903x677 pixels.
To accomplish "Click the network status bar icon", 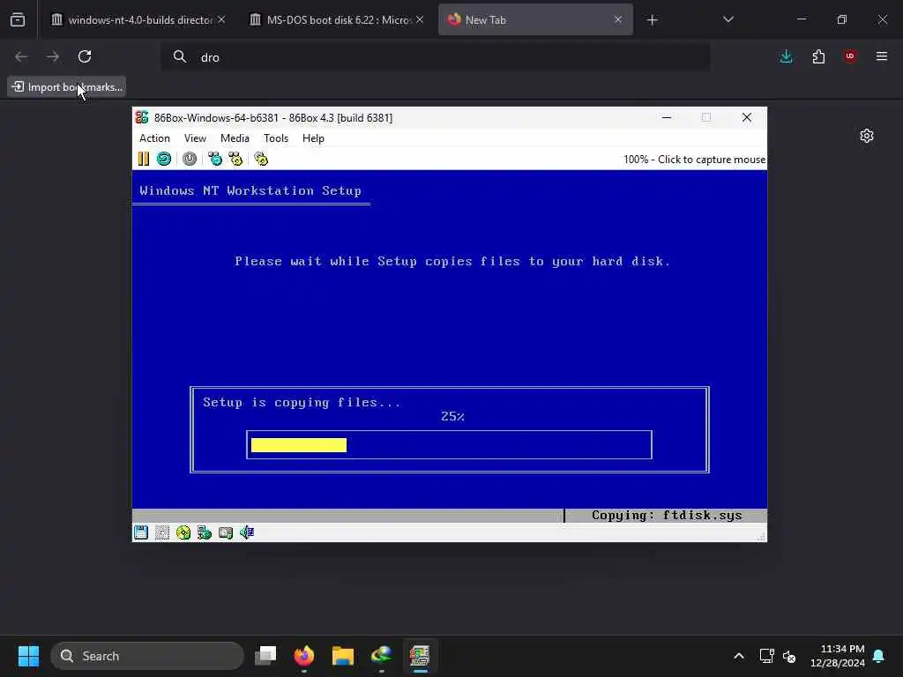I will pyautogui.click(x=205, y=532).
